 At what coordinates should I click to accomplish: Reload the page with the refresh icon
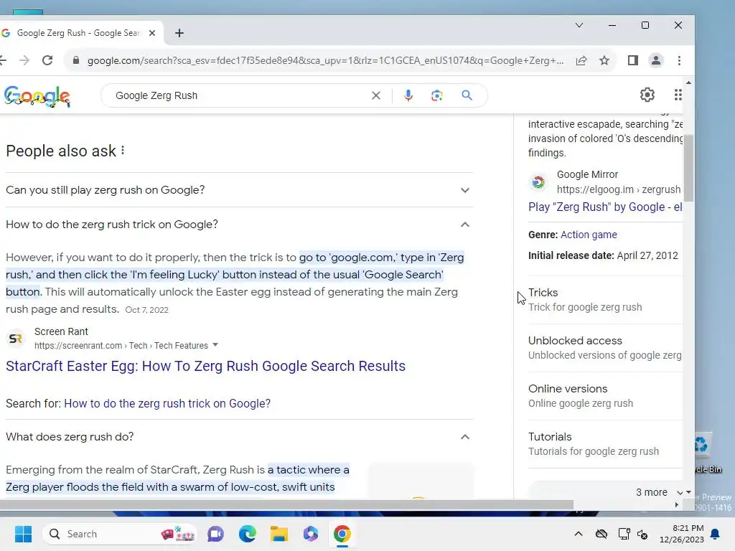47,60
